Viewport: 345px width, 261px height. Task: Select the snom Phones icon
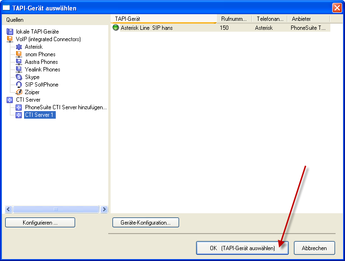[19, 54]
